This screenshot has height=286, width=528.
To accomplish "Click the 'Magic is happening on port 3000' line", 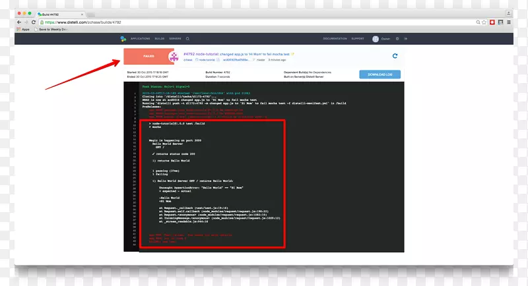I will [175, 140].
